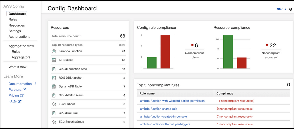
Task: Click the EC2 SecurityGroup icon
Action: click(x=54, y=122)
